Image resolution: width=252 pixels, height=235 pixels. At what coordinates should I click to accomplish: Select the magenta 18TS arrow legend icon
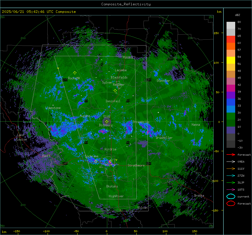[x=231, y=190]
